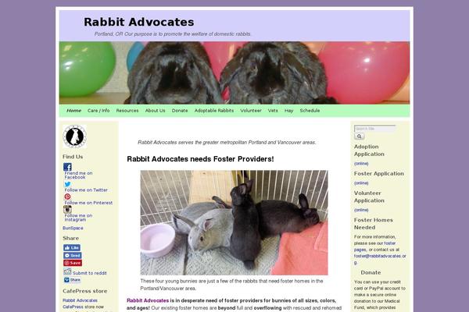The image size is (469, 312).
Task: Go to the Volunteer menu item
Action: pyautogui.click(x=251, y=111)
